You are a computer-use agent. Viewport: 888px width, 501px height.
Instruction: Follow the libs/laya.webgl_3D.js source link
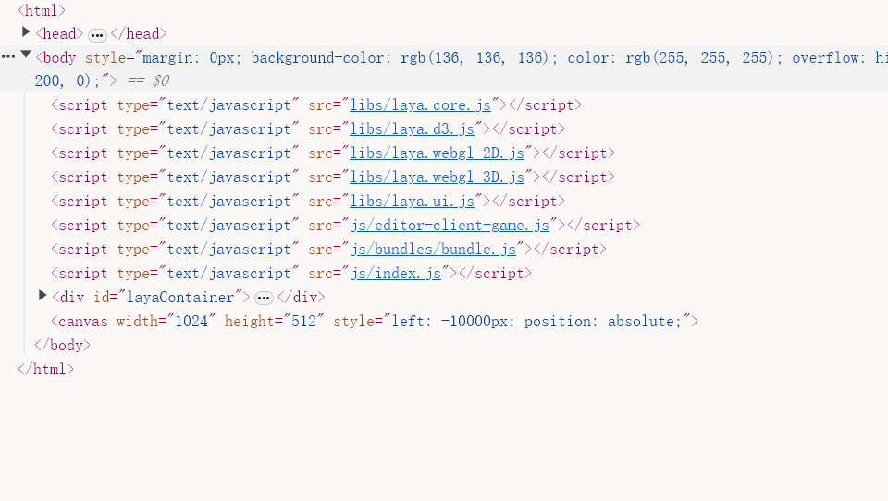(437, 177)
